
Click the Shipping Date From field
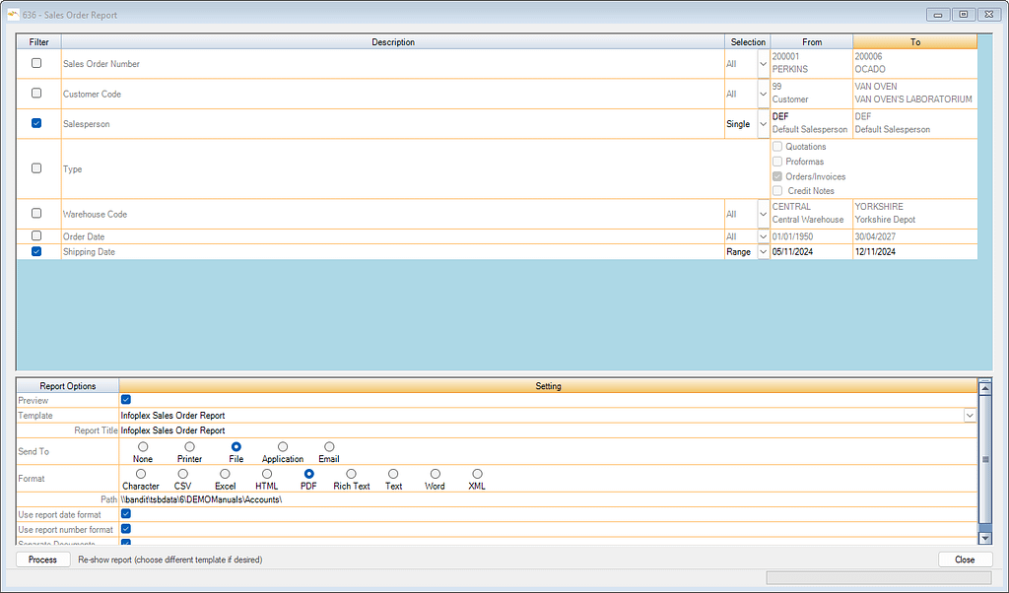tap(810, 252)
